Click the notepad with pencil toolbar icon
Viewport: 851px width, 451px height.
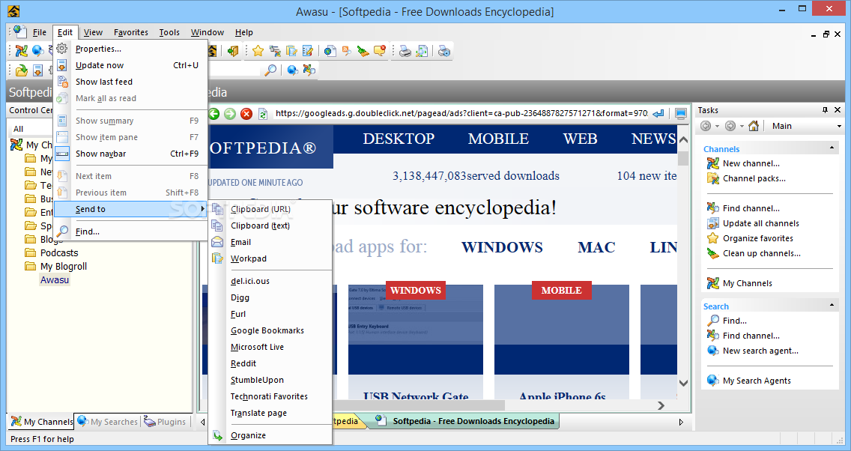pyautogui.click(x=308, y=51)
